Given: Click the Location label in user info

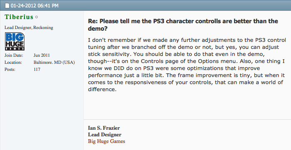Looking at the screenshot, I should tap(13, 63).
